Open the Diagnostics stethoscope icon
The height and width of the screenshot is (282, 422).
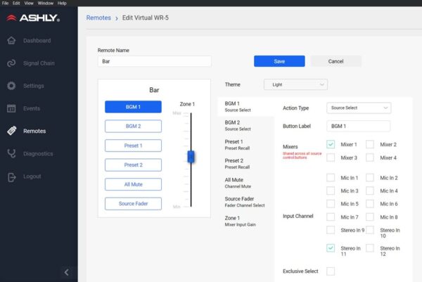[x=11, y=153]
